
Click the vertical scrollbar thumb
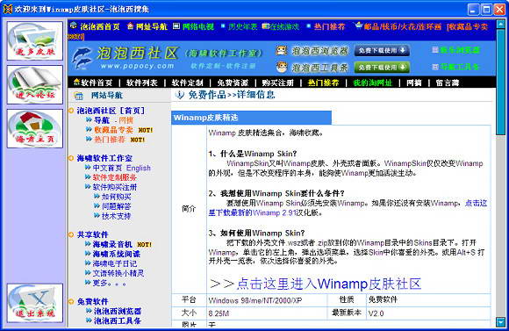point(501,82)
